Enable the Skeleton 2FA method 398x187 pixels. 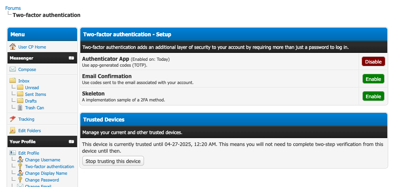373,96
